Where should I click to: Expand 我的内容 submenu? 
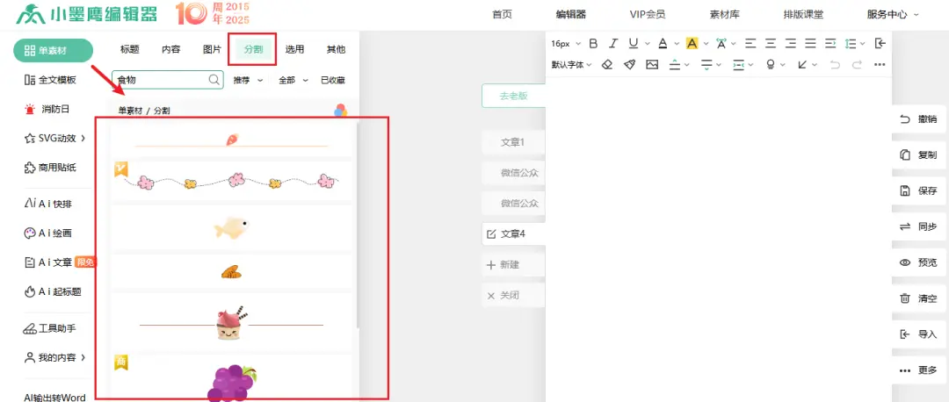coord(83,357)
